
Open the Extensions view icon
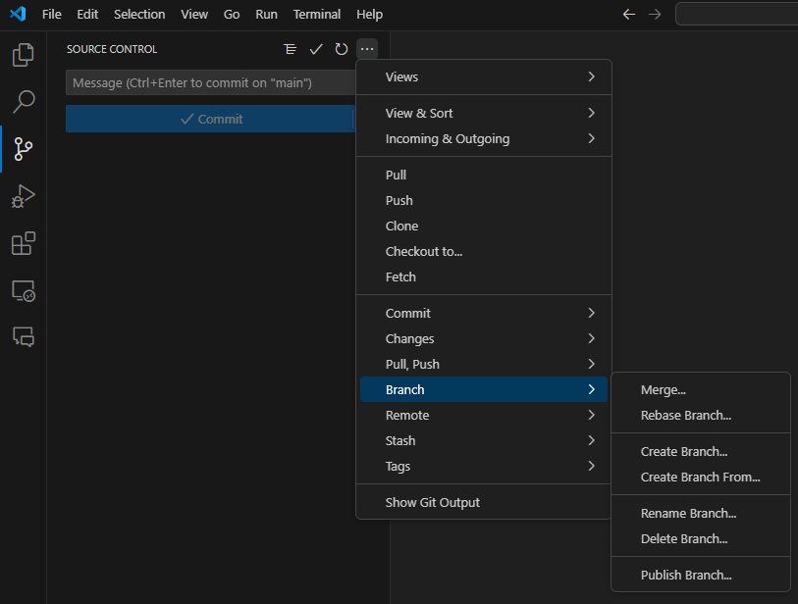(x=24, y=243)
